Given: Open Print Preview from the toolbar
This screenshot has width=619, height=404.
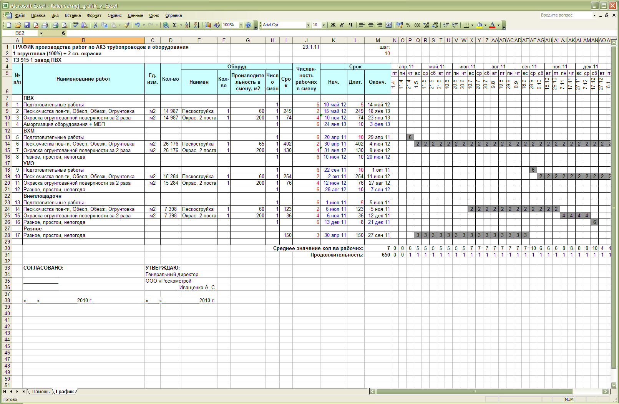Looking at the screenshot, I should pyautogui.click(x=65, y=25).
